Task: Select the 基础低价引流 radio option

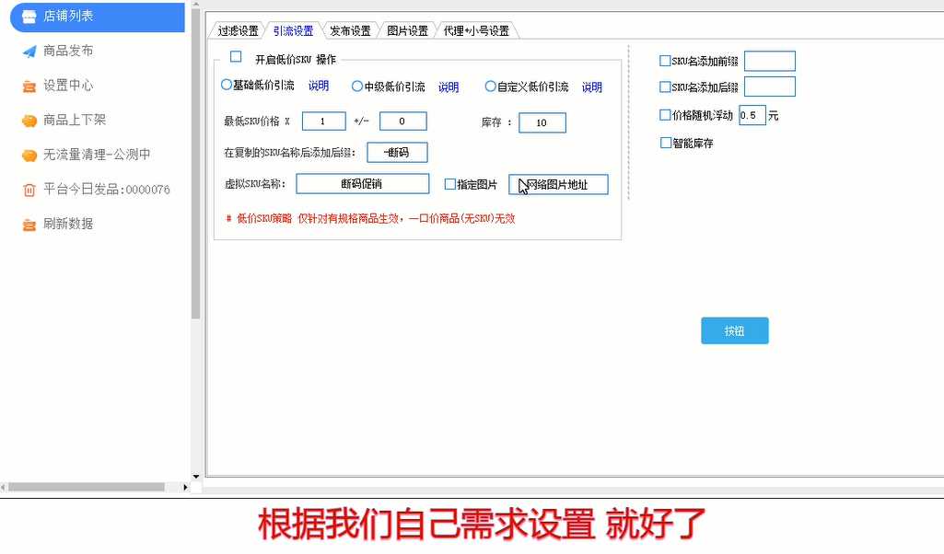Action: 227,86
